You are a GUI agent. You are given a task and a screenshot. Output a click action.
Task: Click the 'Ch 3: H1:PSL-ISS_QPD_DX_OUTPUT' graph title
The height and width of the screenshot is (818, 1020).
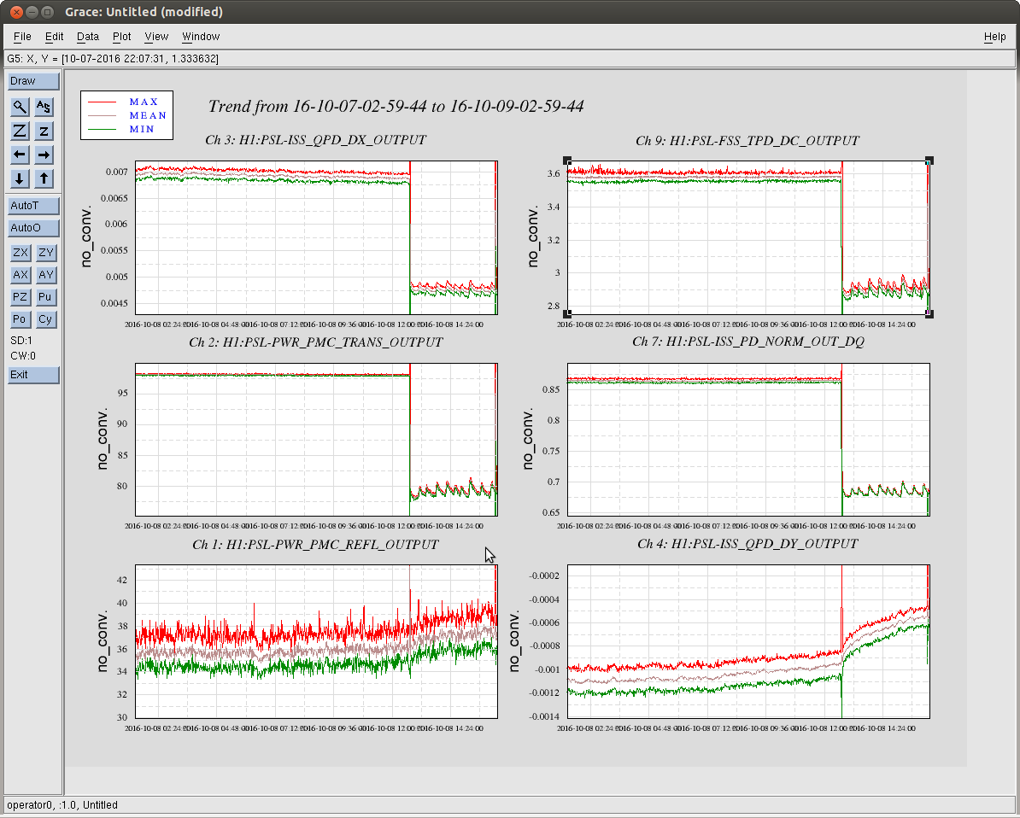coord(315,140)
